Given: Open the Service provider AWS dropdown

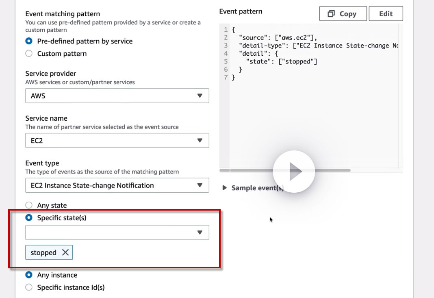Looking at the screenshot, I should click(x=117, y=96).
